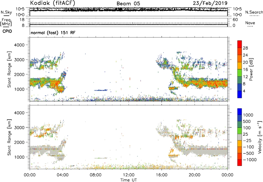Select the "N.Sky" legend label
Screen dimensions: 263x182
[6, 12]
